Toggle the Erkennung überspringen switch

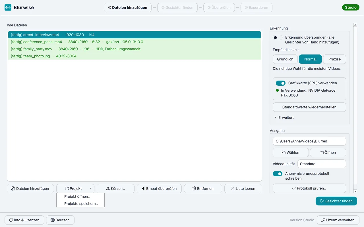(278, 37)
